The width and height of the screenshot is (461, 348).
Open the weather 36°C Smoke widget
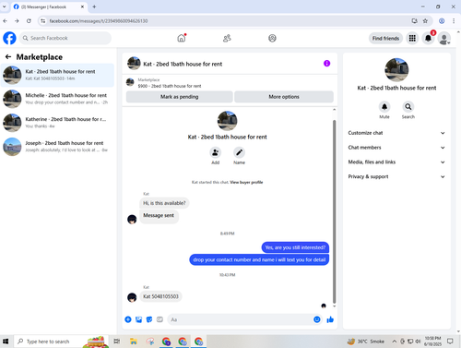tap(366, 342)
